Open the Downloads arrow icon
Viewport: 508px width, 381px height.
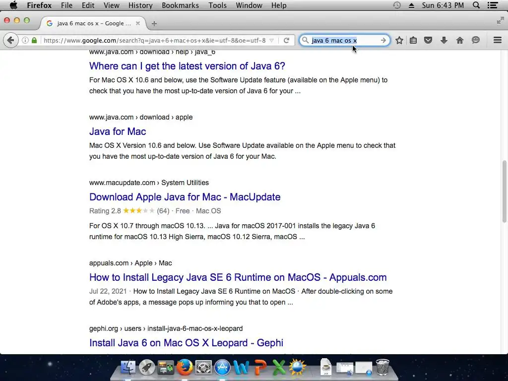pyautogui.click(x=444, y=40)
